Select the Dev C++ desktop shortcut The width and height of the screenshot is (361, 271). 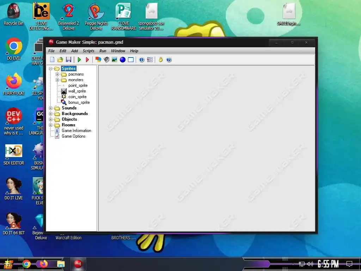tap(14, 121)
